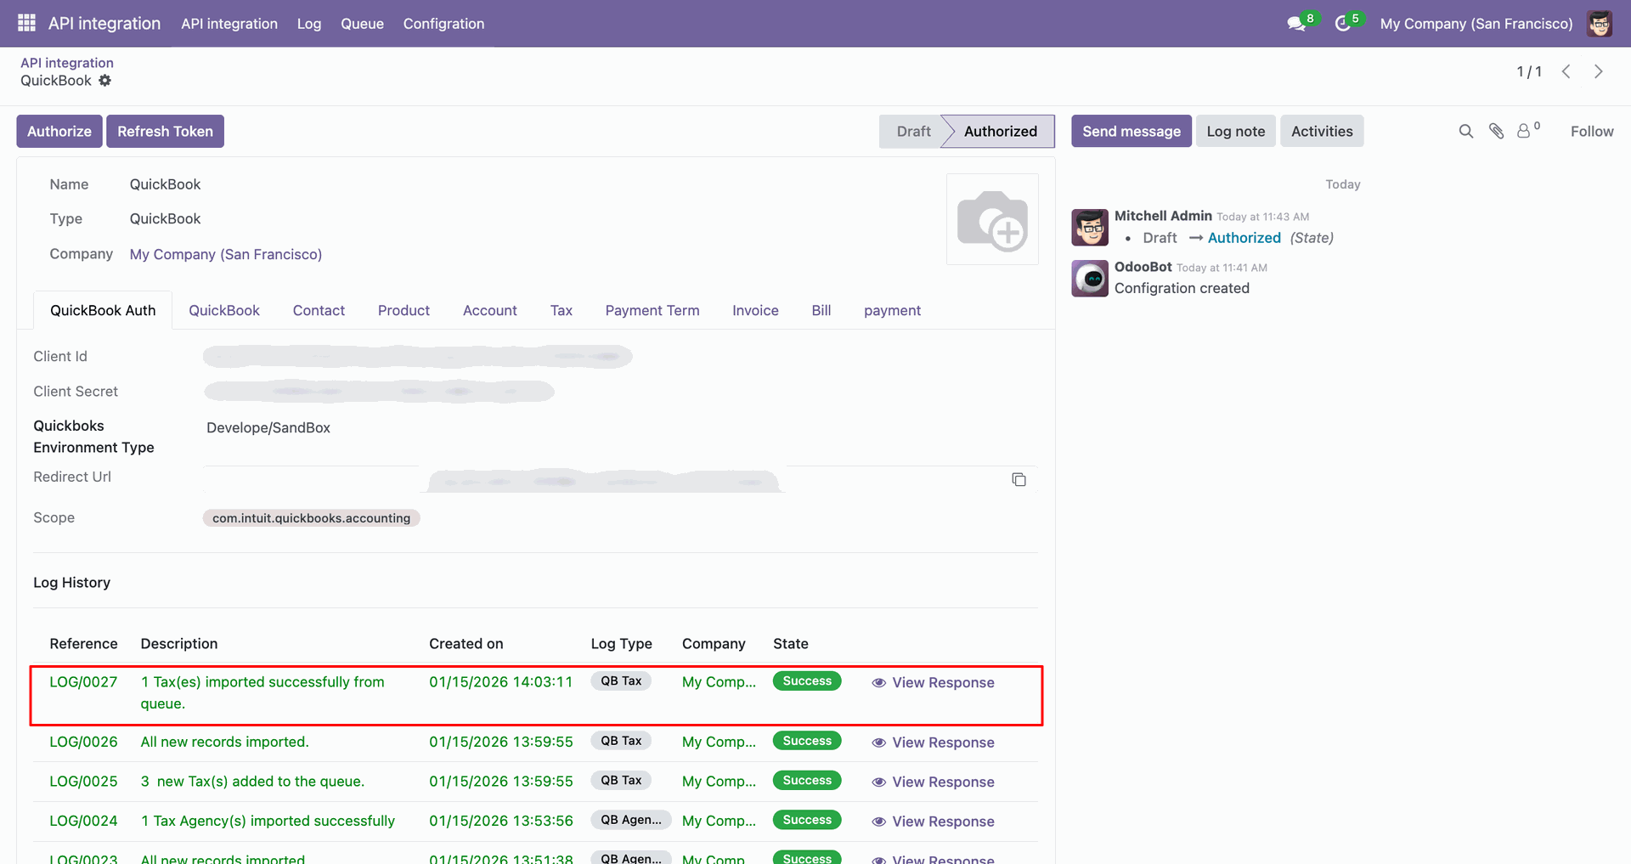This screenshot has width=1631, height=864.
Task: Click the Send message button
Action: [x=1131, y=132]
